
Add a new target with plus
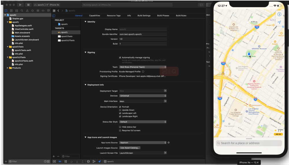(x=54, y=156)
